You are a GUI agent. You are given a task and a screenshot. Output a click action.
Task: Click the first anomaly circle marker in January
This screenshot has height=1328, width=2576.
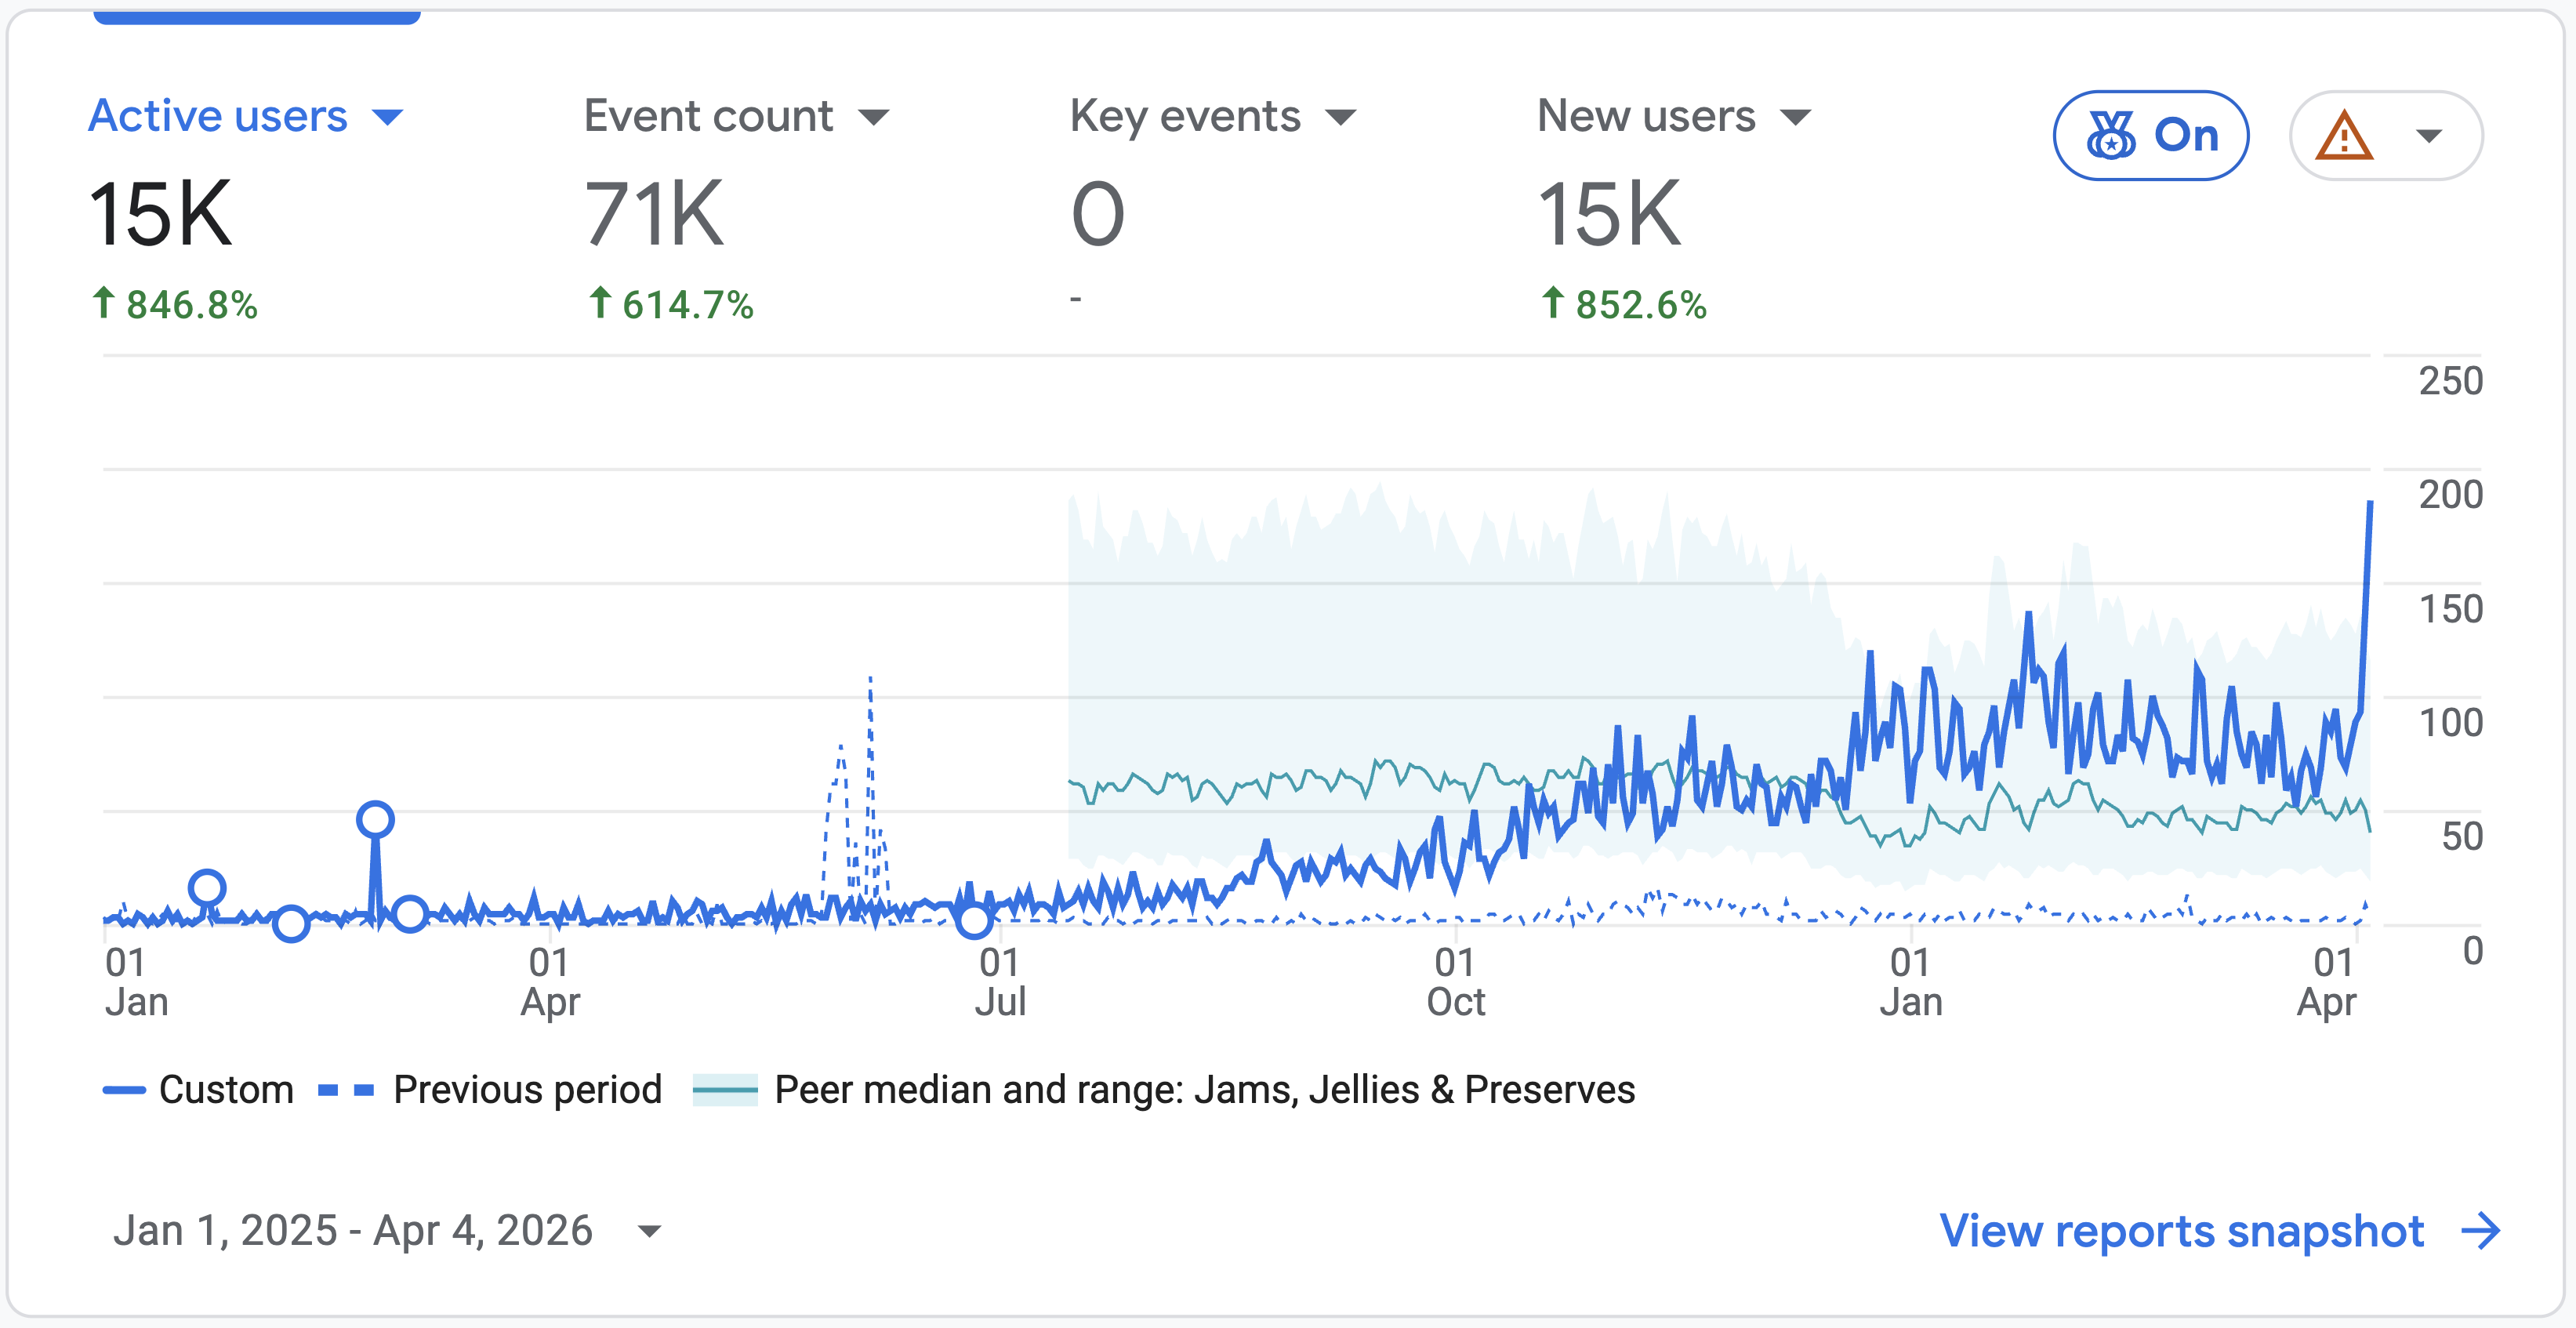(207, 887)
